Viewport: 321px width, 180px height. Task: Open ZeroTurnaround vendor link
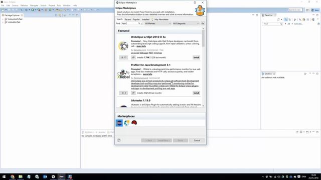140,78
